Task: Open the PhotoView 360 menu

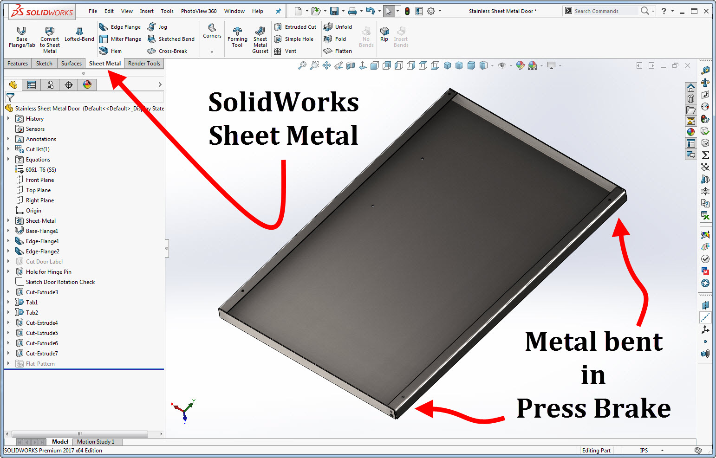Action: (x=199, y=11)
